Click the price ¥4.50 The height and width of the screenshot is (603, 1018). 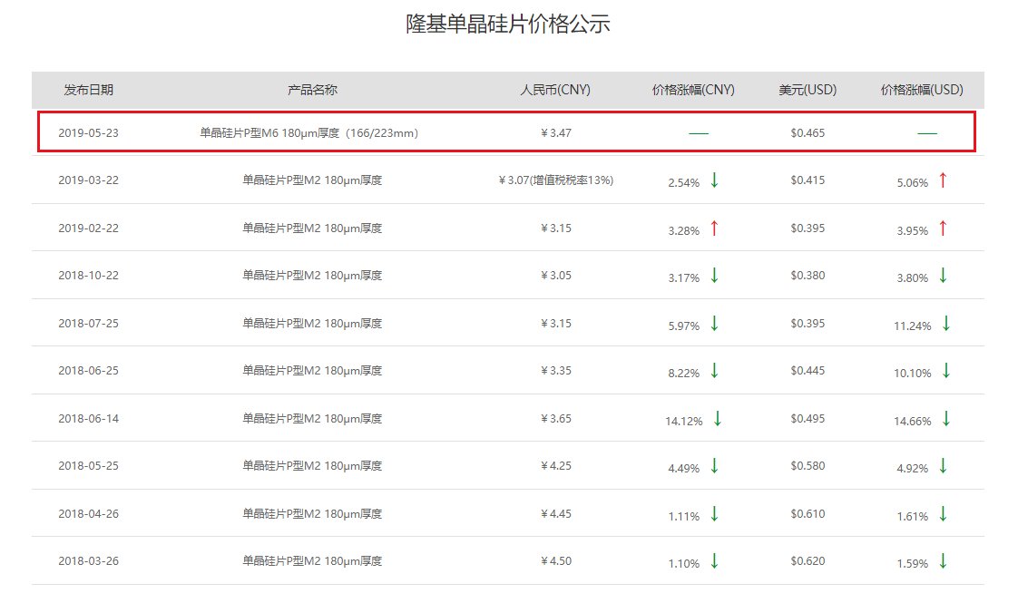pos(556,561)
